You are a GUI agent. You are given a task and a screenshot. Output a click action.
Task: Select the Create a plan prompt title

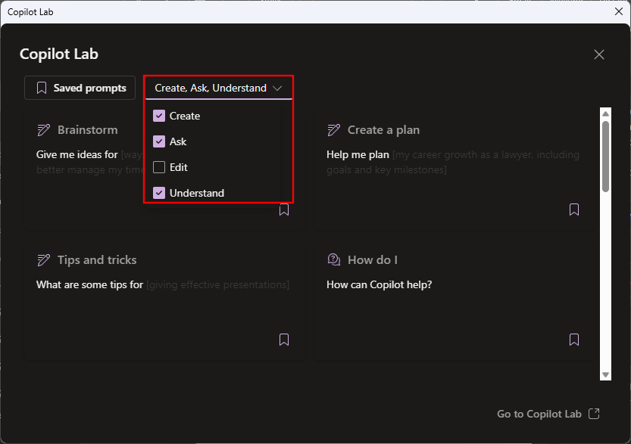coord(383,130)
